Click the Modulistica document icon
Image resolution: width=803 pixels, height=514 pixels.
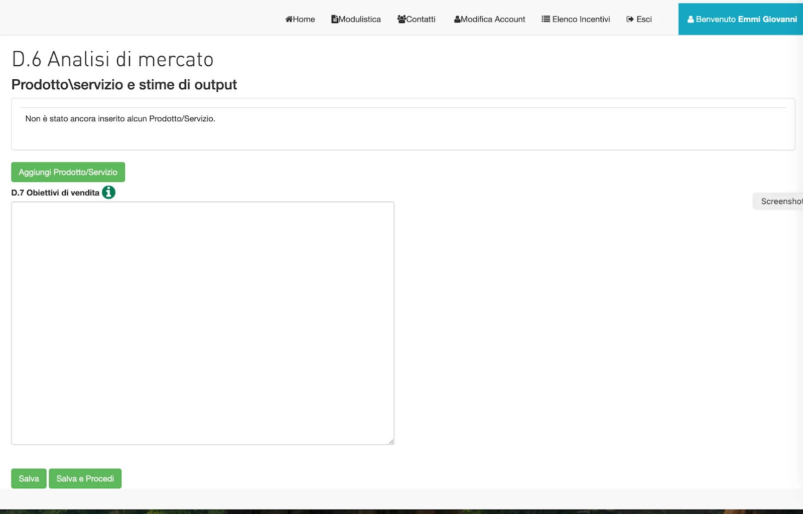pyautogui.click(x=335, y=19)
